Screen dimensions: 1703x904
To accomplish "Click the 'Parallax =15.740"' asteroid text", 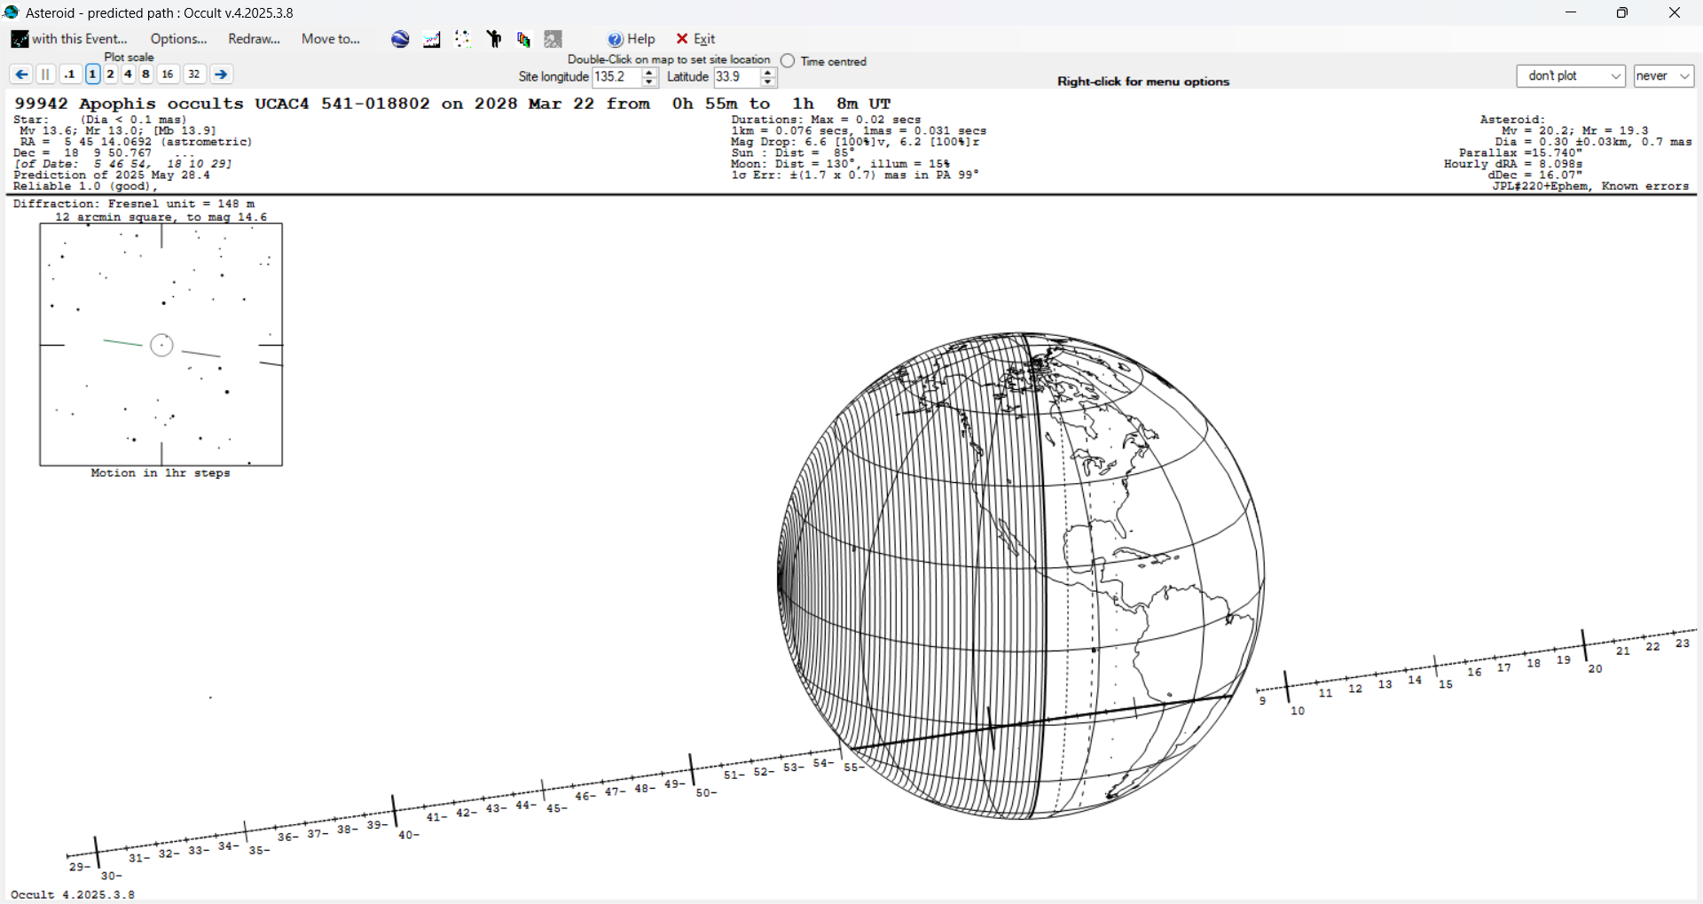I will 1520,153.
